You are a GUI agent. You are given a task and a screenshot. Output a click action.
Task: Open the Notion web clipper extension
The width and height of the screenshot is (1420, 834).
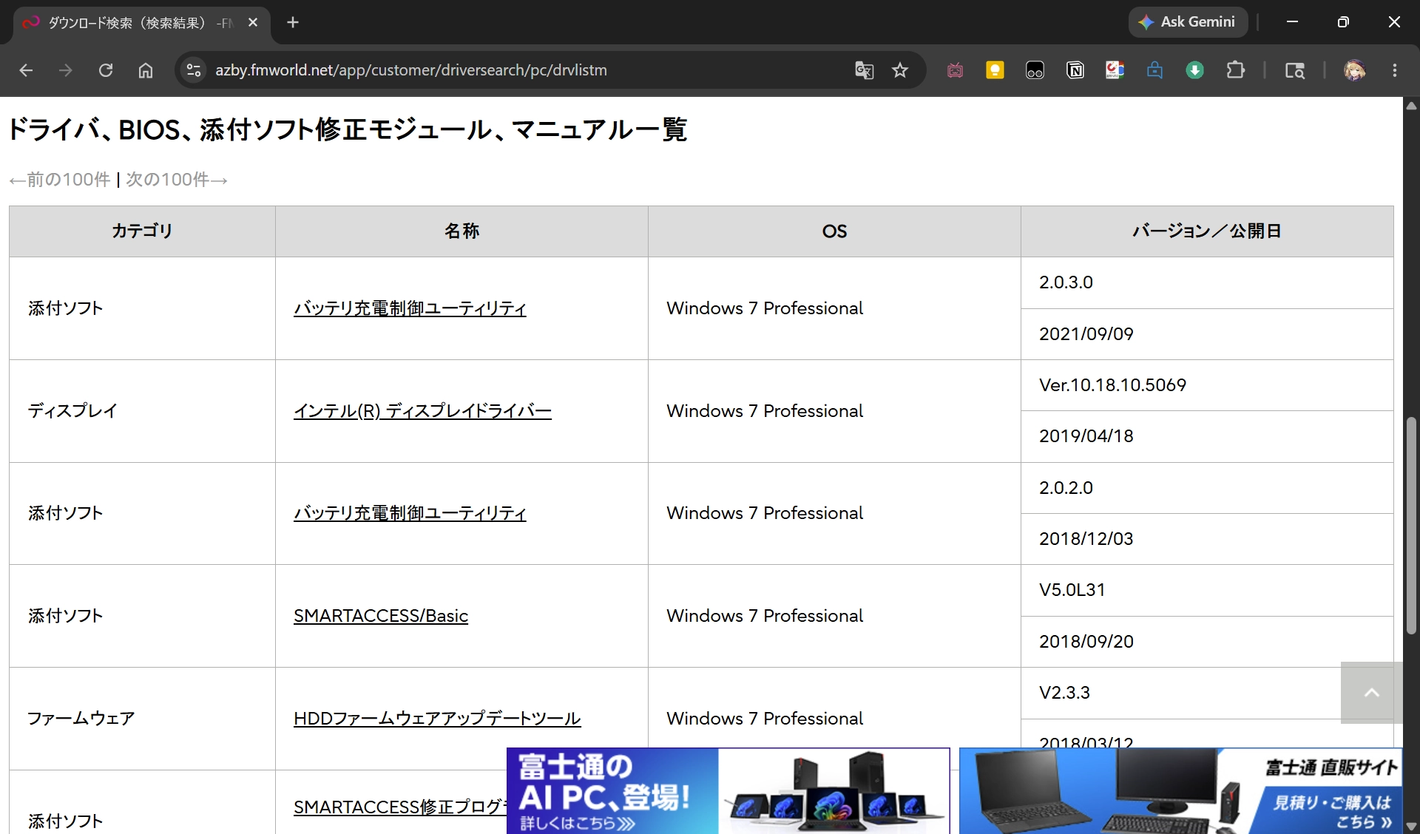point(1075,70)
